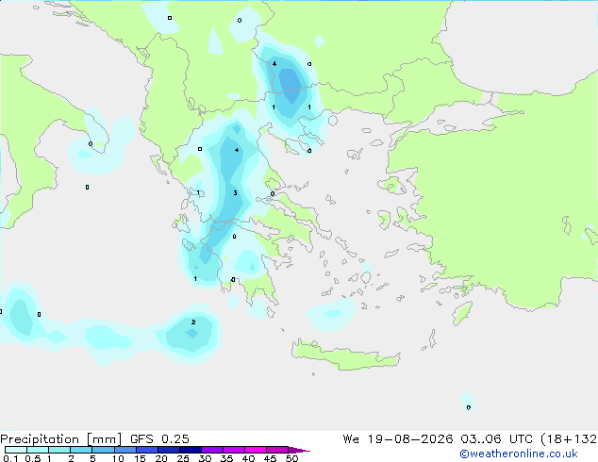This screenshot has width=598, height=462.
Task: Click the '0.1' legend scale label
Action: pyautogui.click(x=10, y=458)
